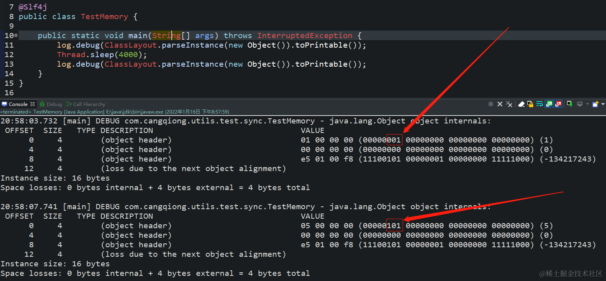Click the second dump's VALUE column header
The image size is (606, 281).
tap(313, 216)
